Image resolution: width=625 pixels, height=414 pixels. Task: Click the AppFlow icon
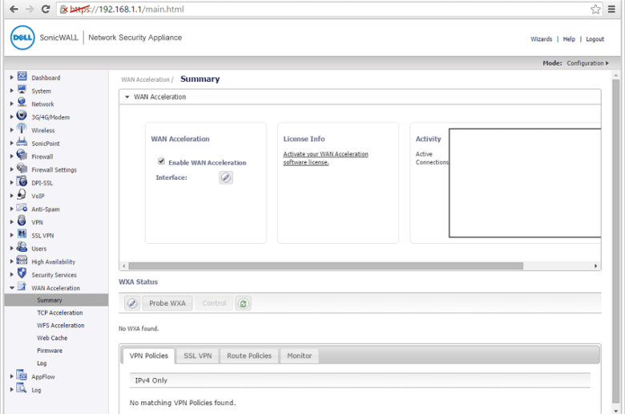tap(22, 375)
